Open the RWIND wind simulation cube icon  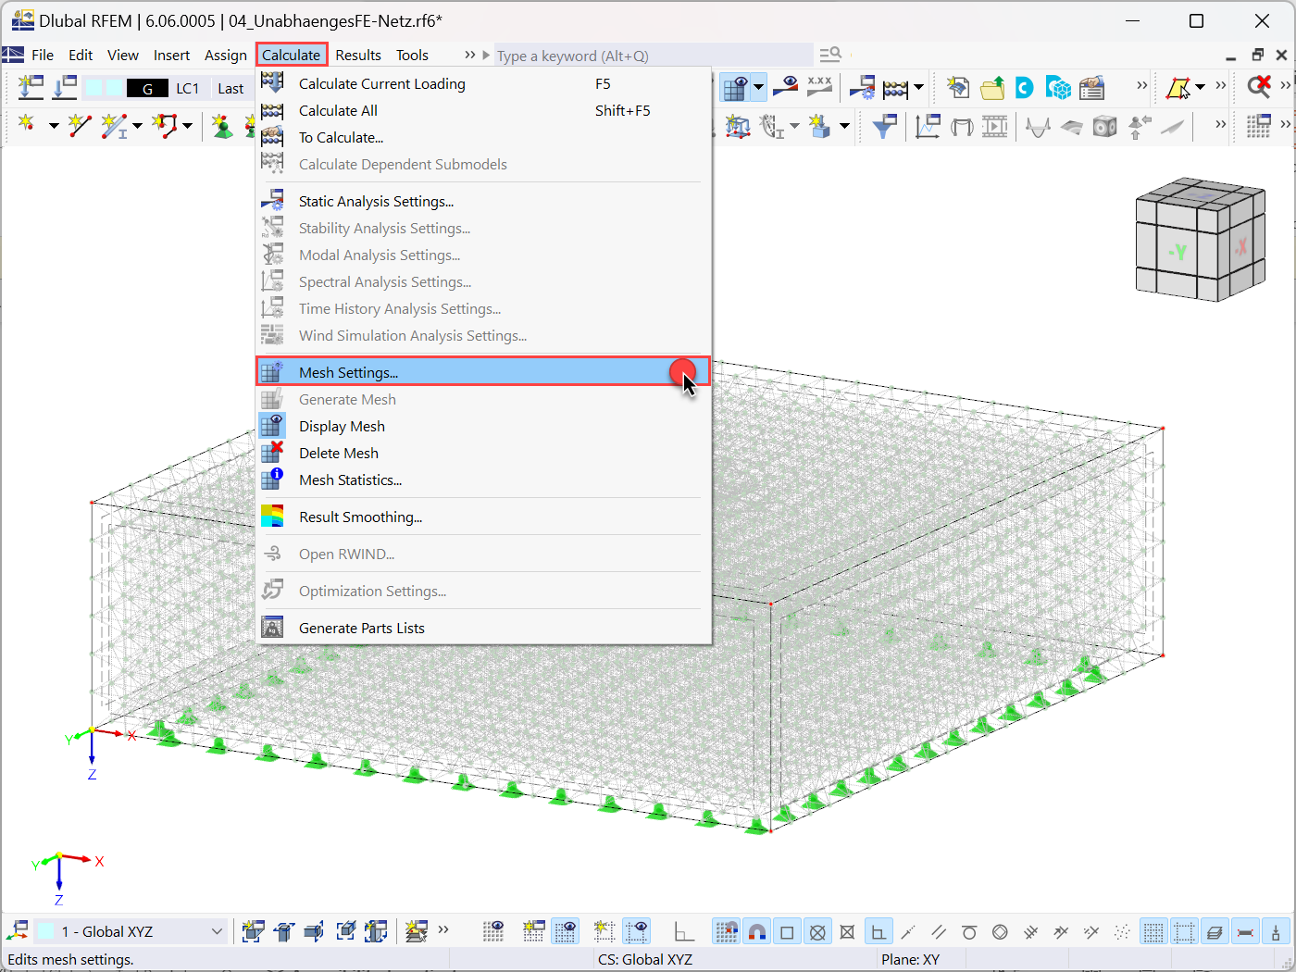pyautogui.click(x=1058, y=86)
